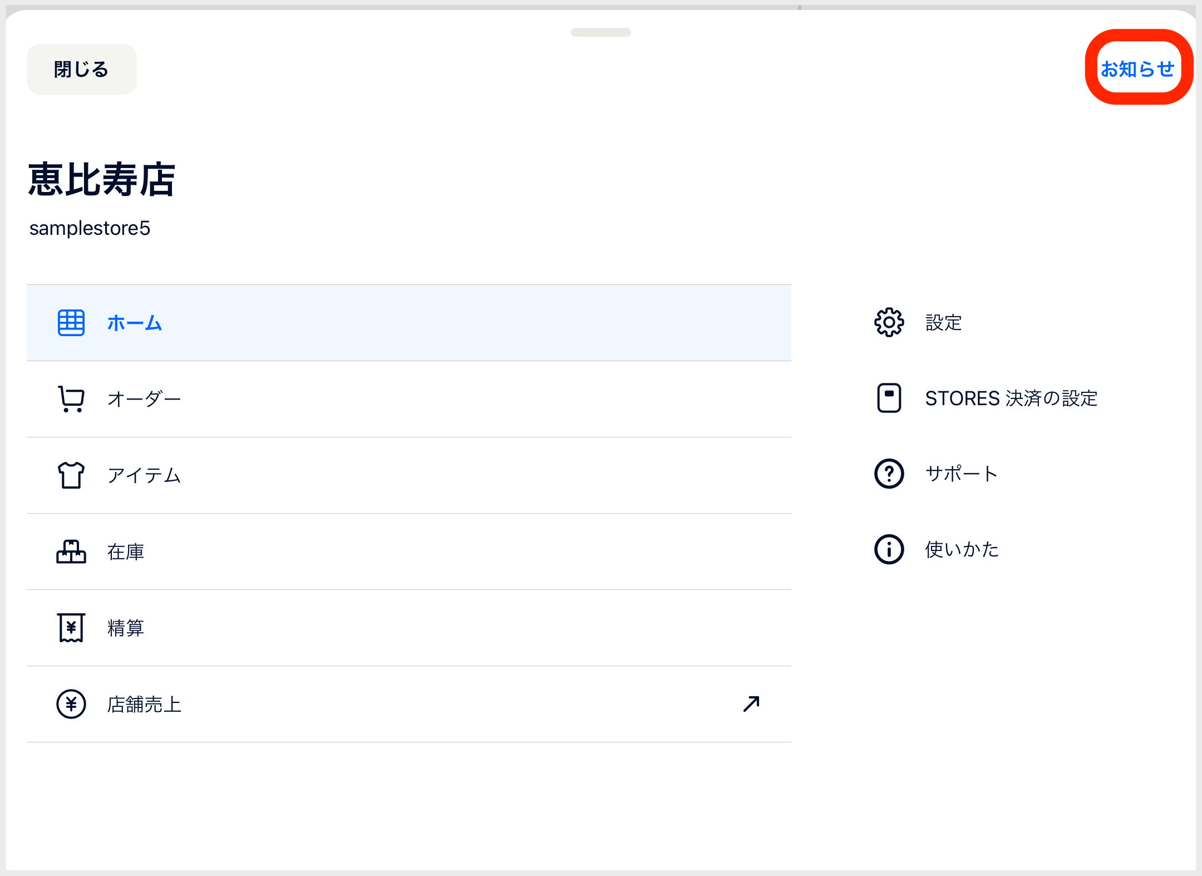
Task: Click the stacked boxes inventory icon
Action: pos(71,552)
